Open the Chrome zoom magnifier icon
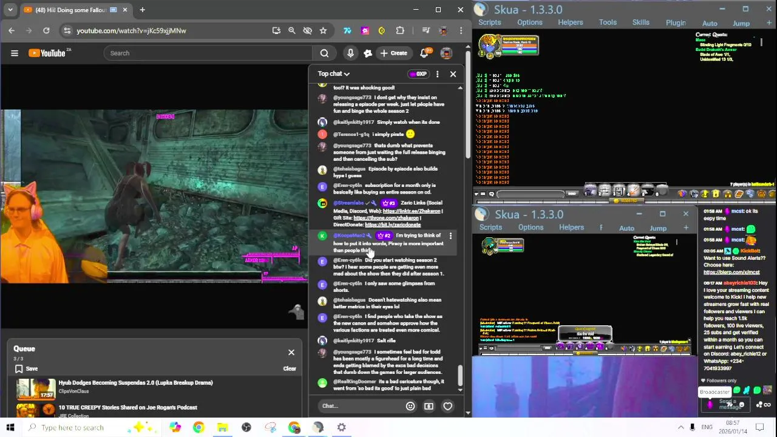 [x=291, y=30]
